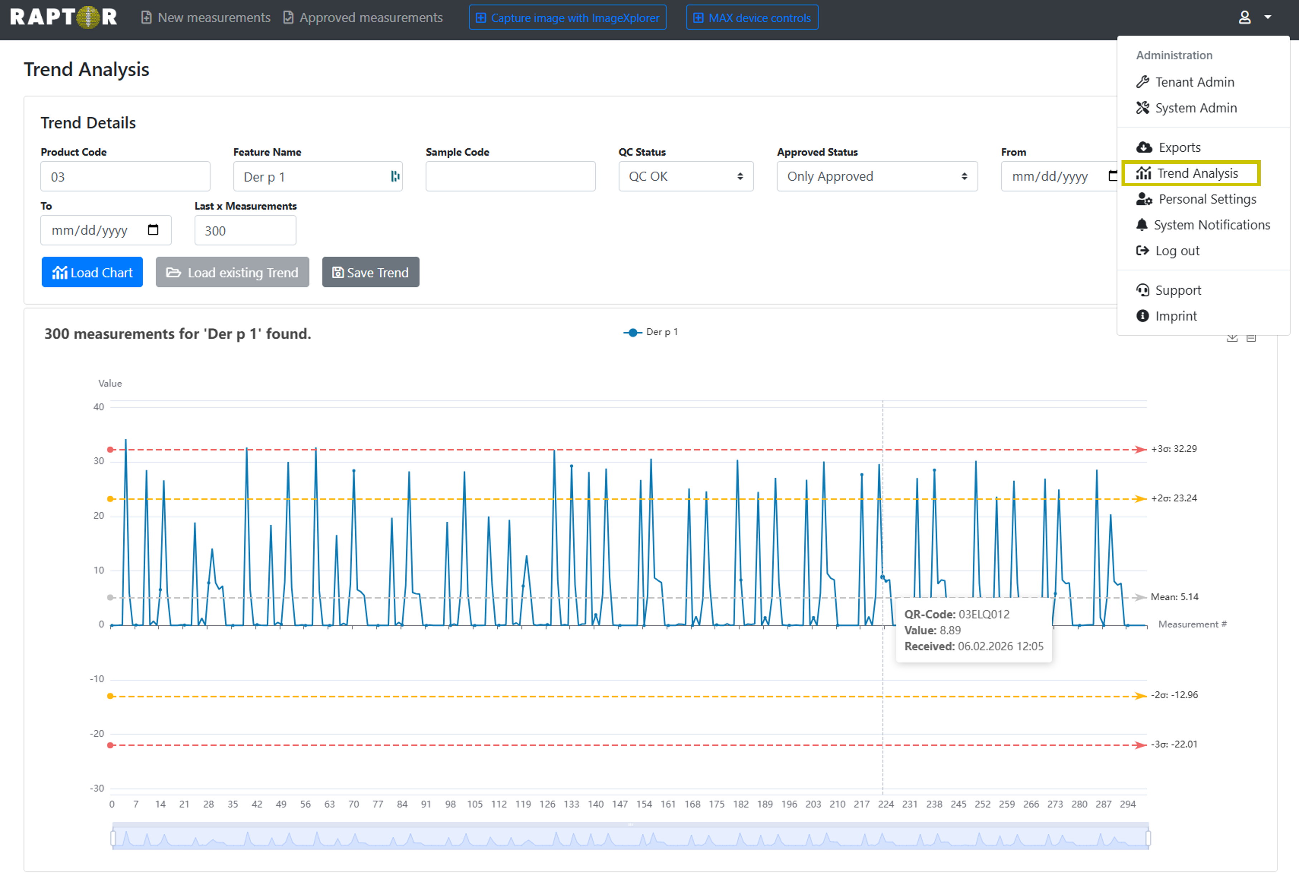The width and height of the screenshot is (1299, 885).
Task: Toggle the Der p 1 legend series
Action: click(650, 332)
